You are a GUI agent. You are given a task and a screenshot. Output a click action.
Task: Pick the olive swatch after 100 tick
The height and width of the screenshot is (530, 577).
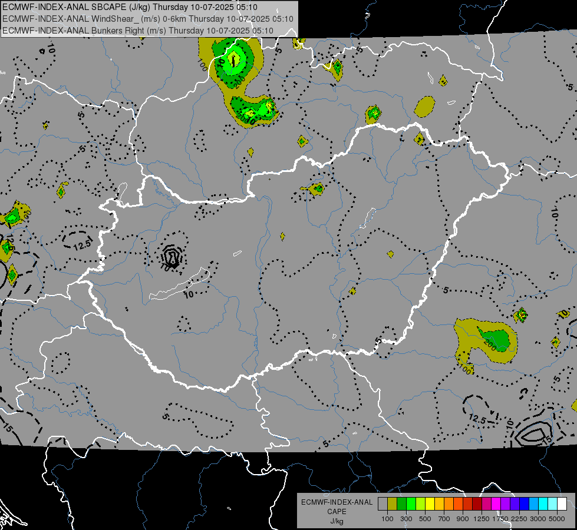(x=393, y=504)
